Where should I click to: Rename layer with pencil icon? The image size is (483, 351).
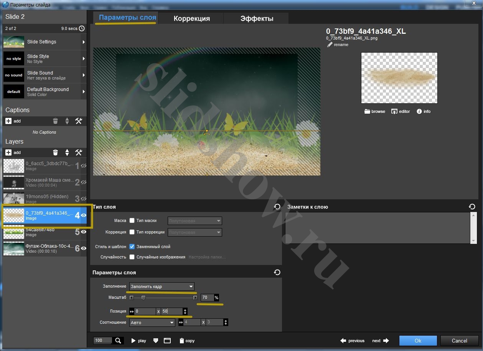click(x=330, y=45)
